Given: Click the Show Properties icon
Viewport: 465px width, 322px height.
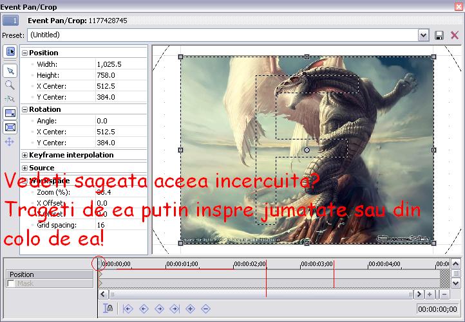Looking at the screenshot, I should point(10,52).
